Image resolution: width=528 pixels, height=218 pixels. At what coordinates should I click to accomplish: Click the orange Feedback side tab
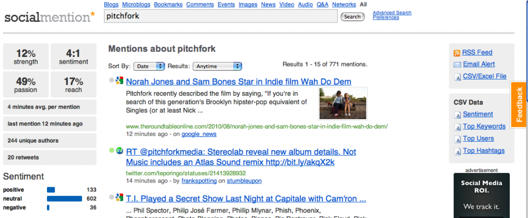click(519, 105)
